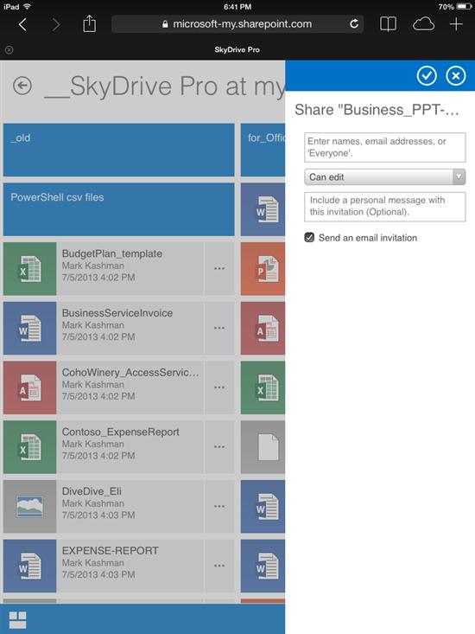Click the CohoWinery_AccessServic Access icon
Screen dimensions: 475x634
(x=30, y=387)
